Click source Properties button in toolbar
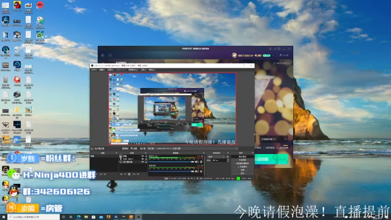Image resolution: width=391 pixels, height=220 pixels. coord(125,149)
